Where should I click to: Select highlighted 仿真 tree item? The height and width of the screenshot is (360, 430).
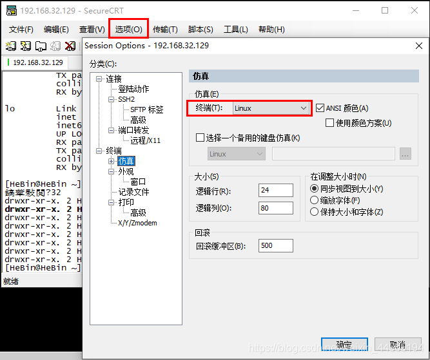point(126,161)
